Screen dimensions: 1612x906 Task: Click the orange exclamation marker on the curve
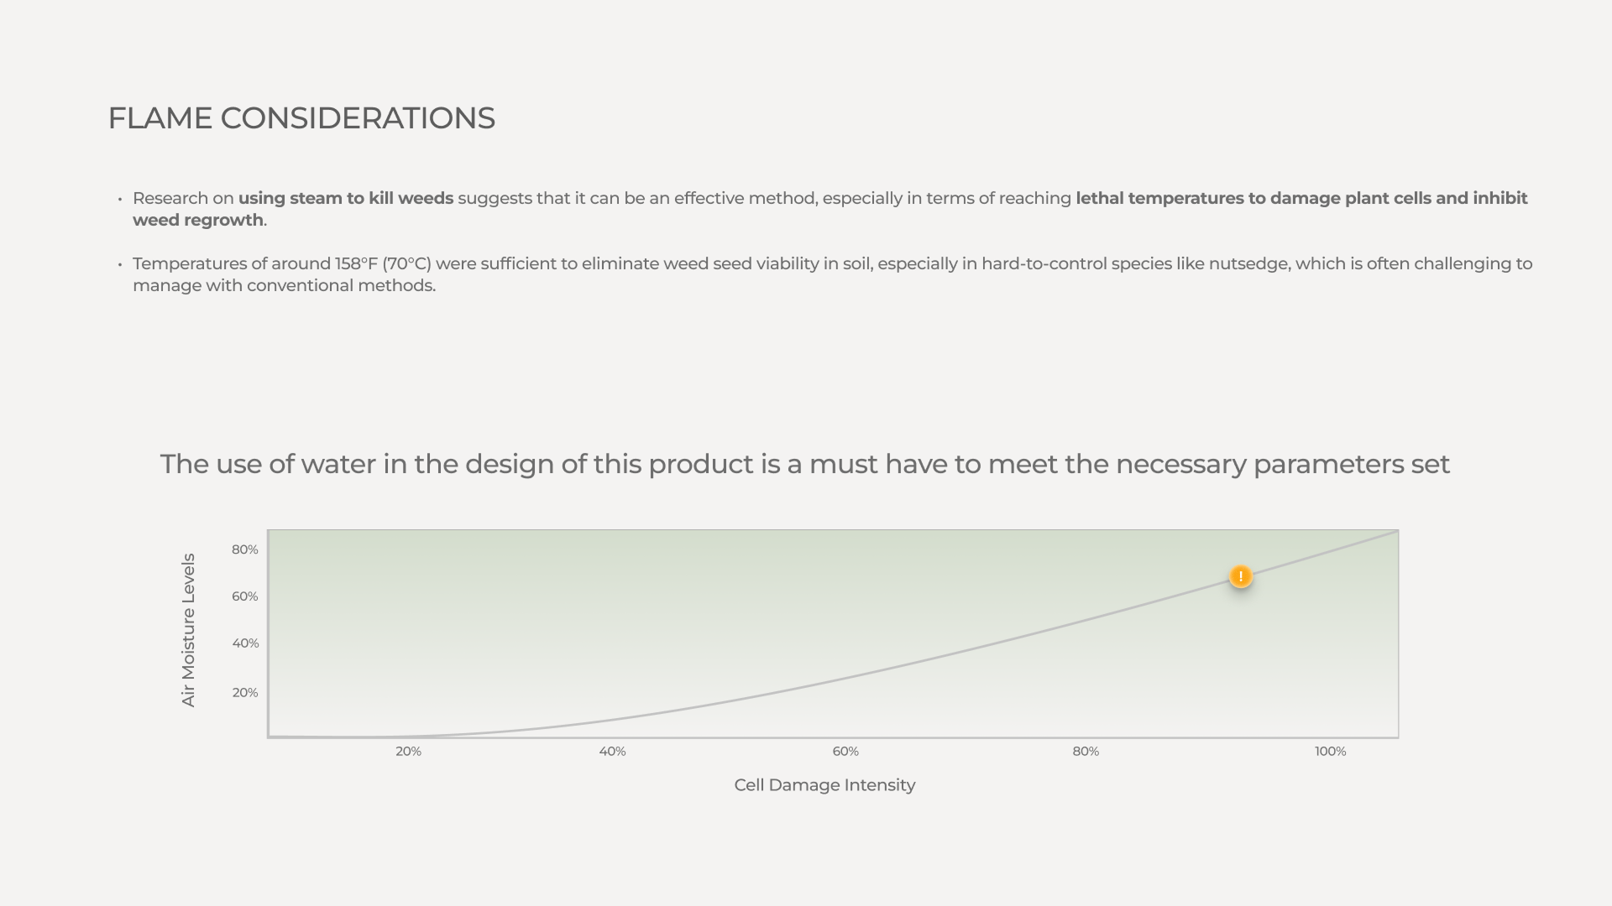1240,576
